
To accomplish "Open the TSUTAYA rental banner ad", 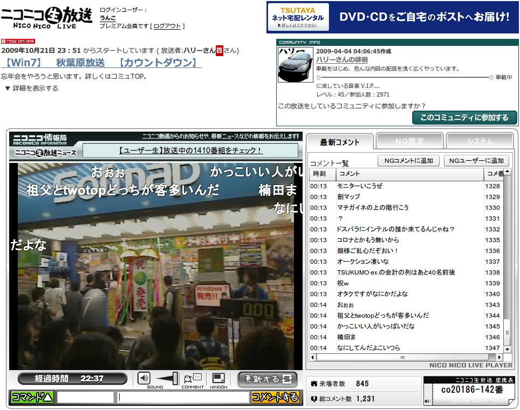I will (x=392, y=17).
